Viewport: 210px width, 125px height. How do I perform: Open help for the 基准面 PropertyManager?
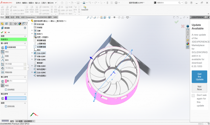tap(25, 28)
